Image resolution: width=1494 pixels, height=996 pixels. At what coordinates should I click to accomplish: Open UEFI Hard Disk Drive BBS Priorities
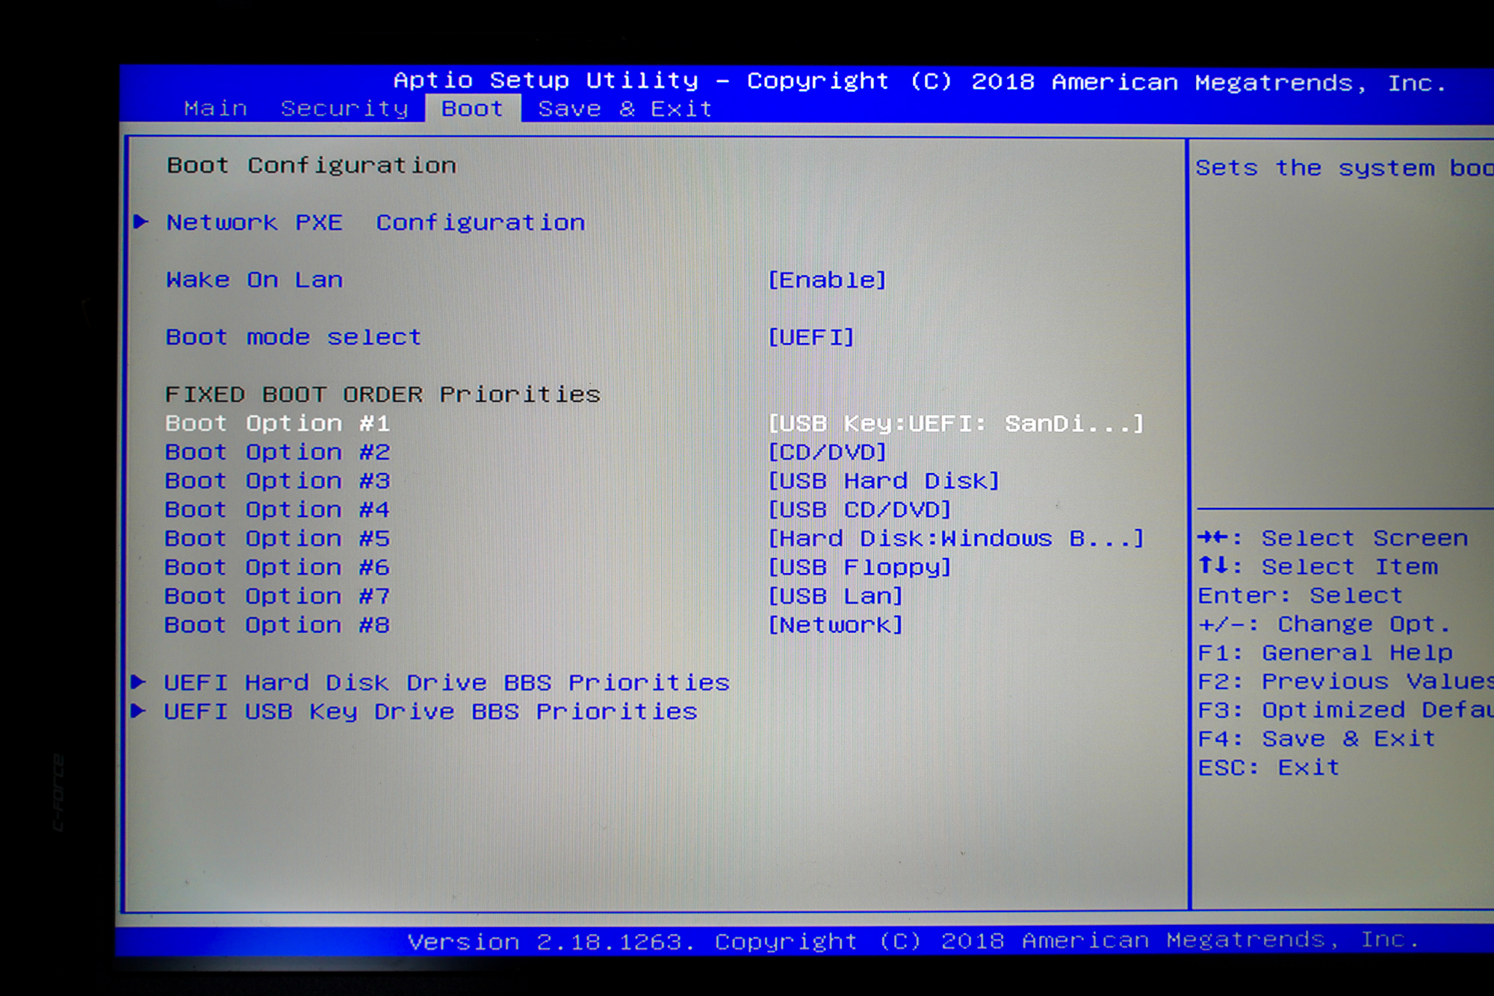(447, 683)
